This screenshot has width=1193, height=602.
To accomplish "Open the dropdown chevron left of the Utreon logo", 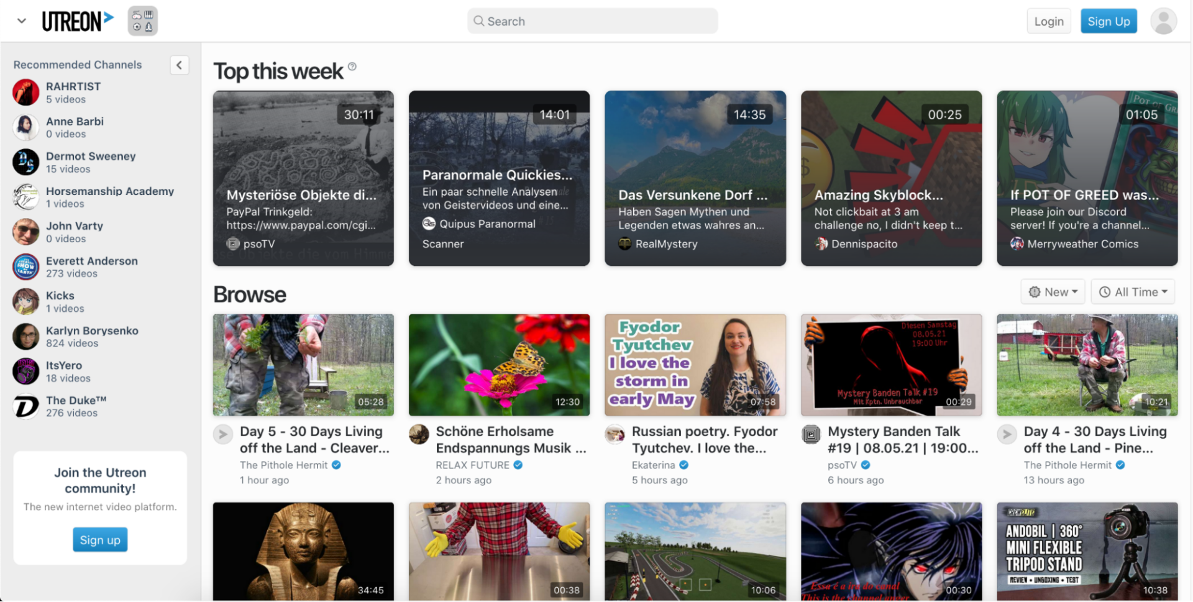I will click(21, 21).
